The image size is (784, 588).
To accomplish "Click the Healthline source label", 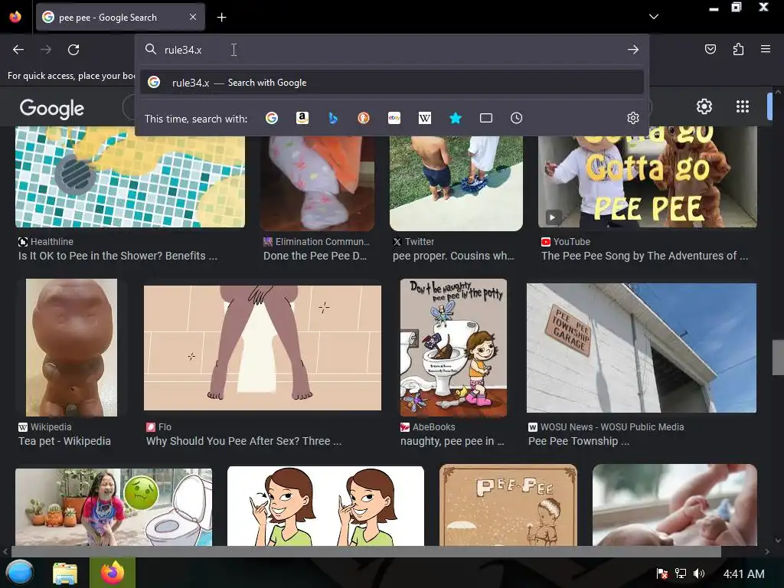I will [x=46, y=241].
